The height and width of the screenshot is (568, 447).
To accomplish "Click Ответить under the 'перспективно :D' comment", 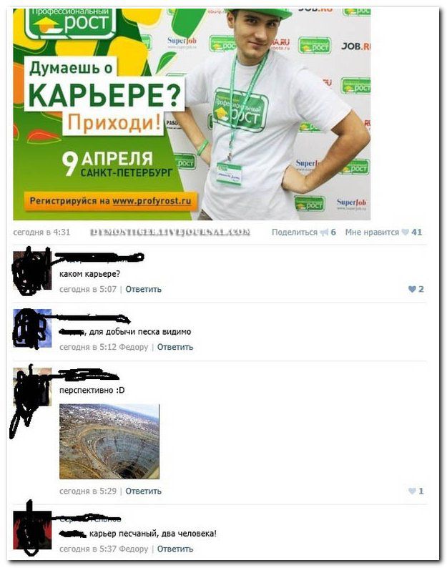I will click(x=143, y=491).
